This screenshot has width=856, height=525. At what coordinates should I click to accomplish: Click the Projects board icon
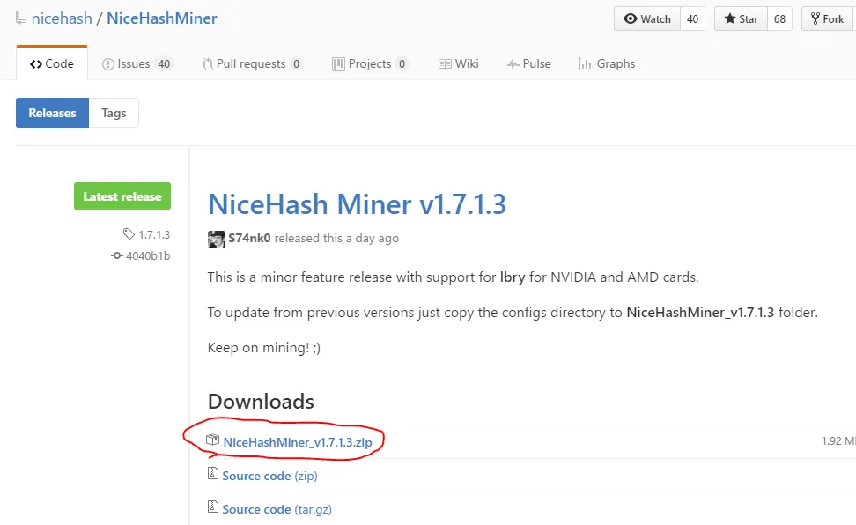pyautogui.click(x=338, y=64)
